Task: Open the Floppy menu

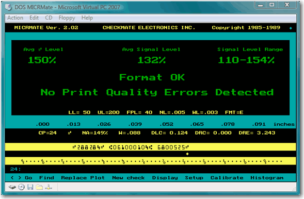Action: (67, 18)
